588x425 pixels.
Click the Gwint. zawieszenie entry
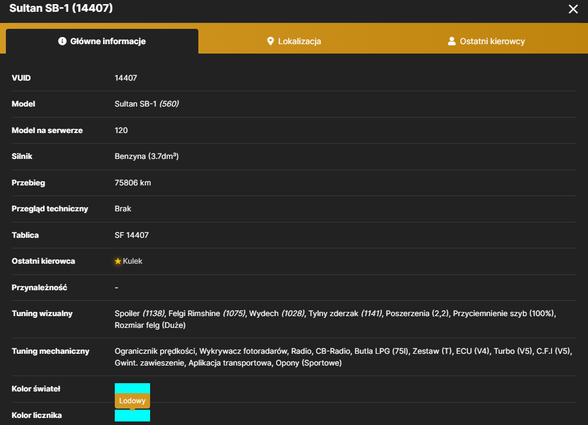(150, 363)
